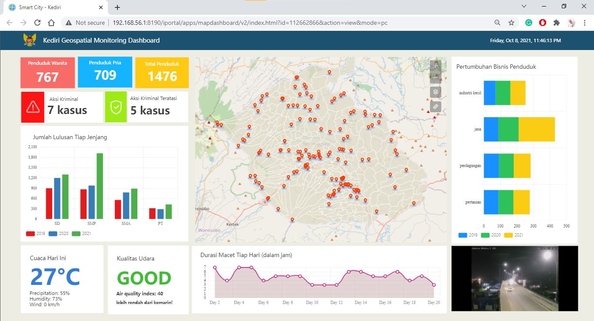The image size is (594, 321).
Task: Expand the tab search dropdown arrow
Action: (524, 7)
